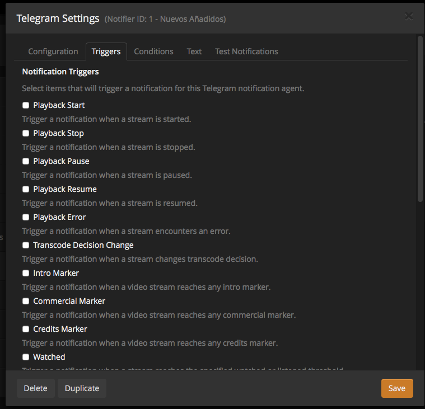This screenshot has width=425, height=409.
Task: Switch to the Configuration tab
Action: [x=53, y=51]
